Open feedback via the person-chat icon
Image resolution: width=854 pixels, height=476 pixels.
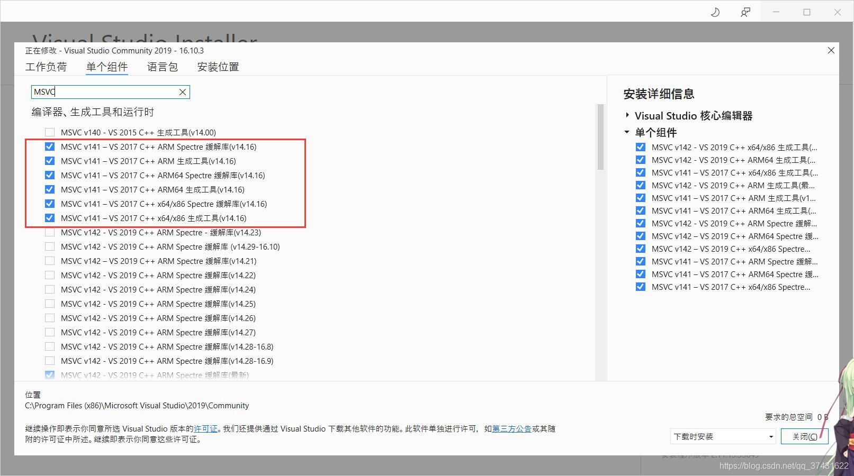744,11
